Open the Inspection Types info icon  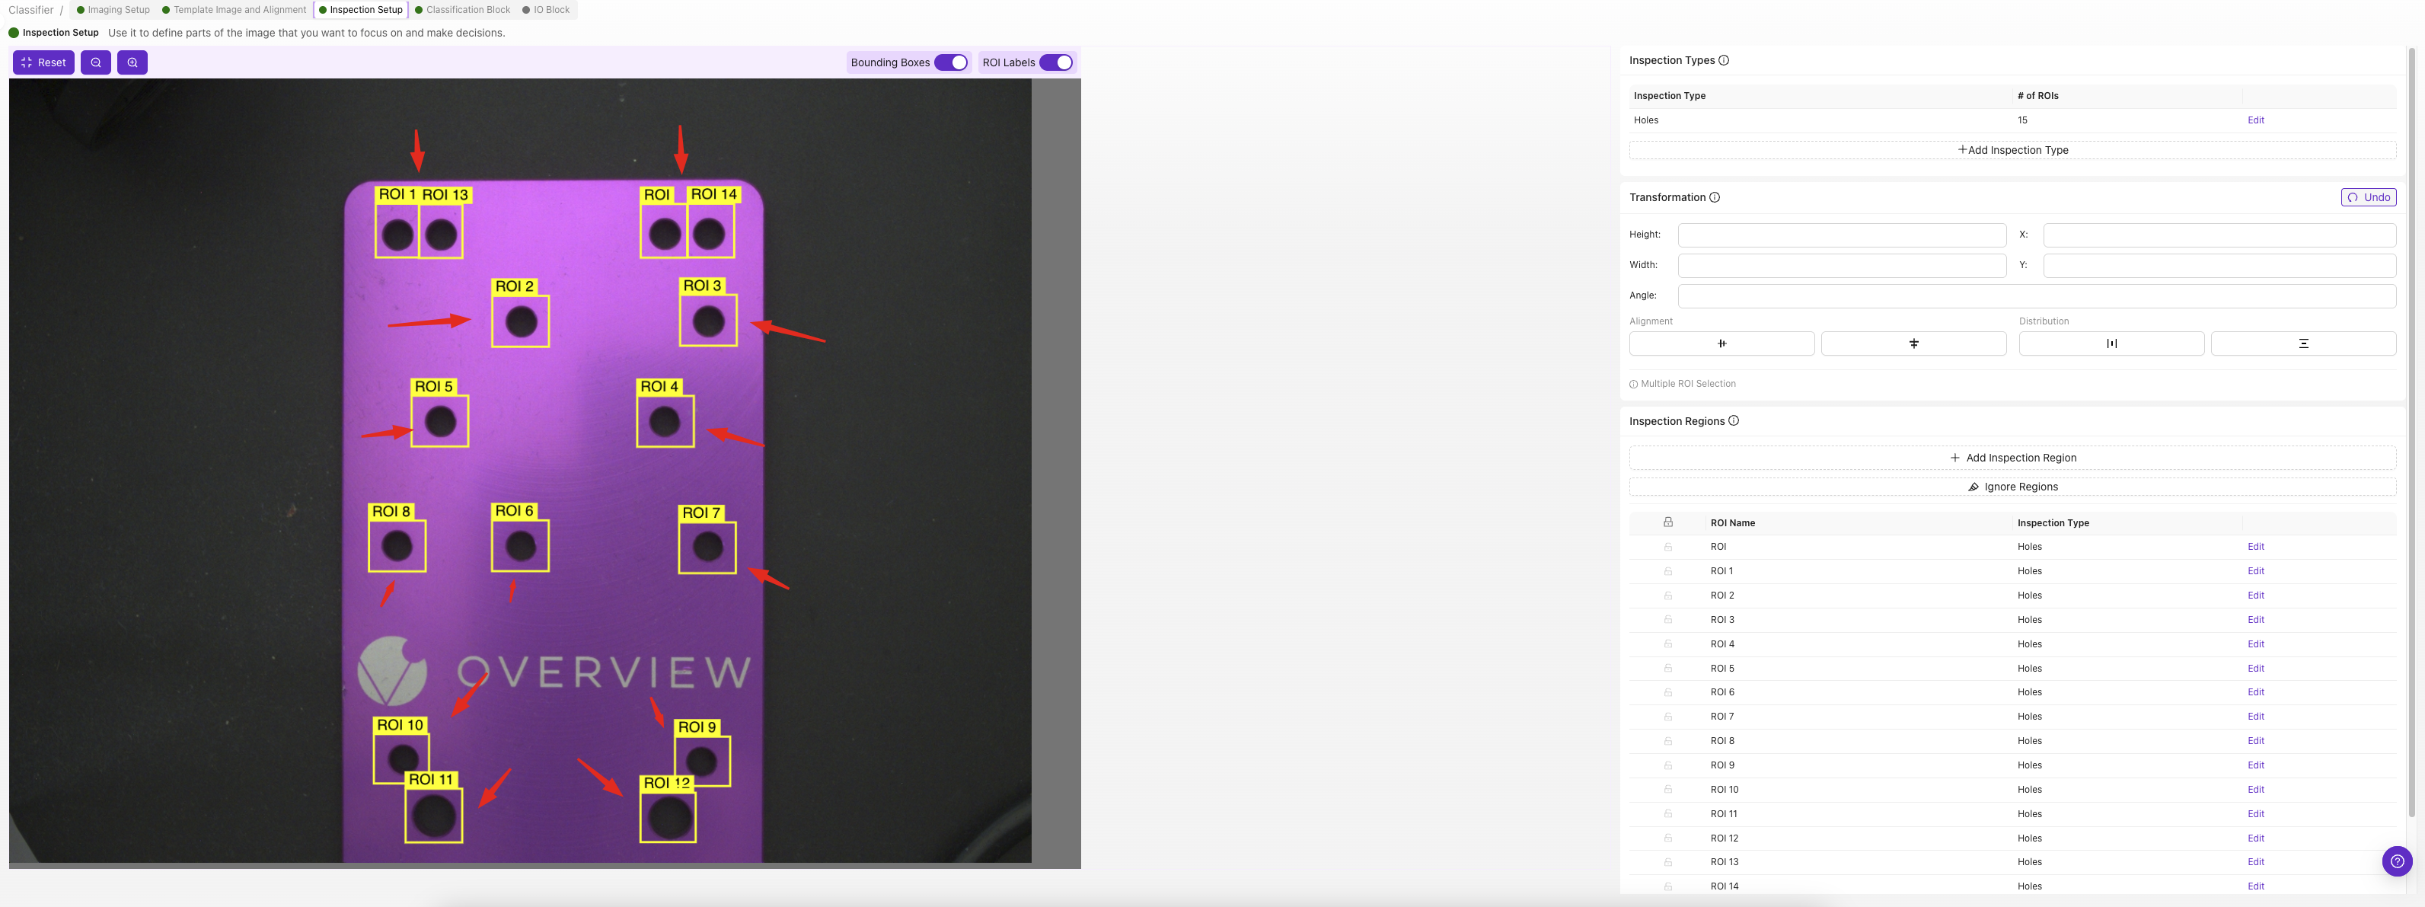click(1725, 59)
